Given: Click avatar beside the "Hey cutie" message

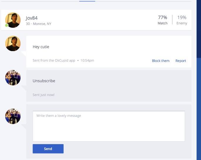Looking at the screenshot, I should pyautogui.click(x=13, y=43).
